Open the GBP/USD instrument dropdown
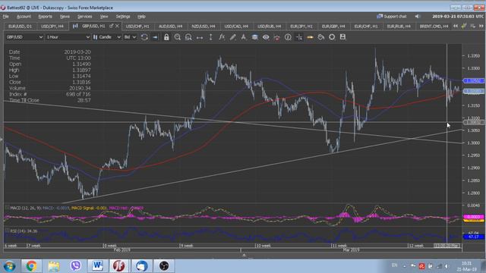The image size is (486, 273). click(x=24, y=37)
